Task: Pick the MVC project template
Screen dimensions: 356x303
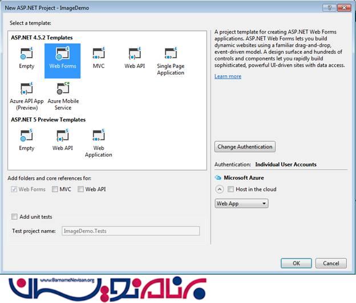Action: coord(98,55)
